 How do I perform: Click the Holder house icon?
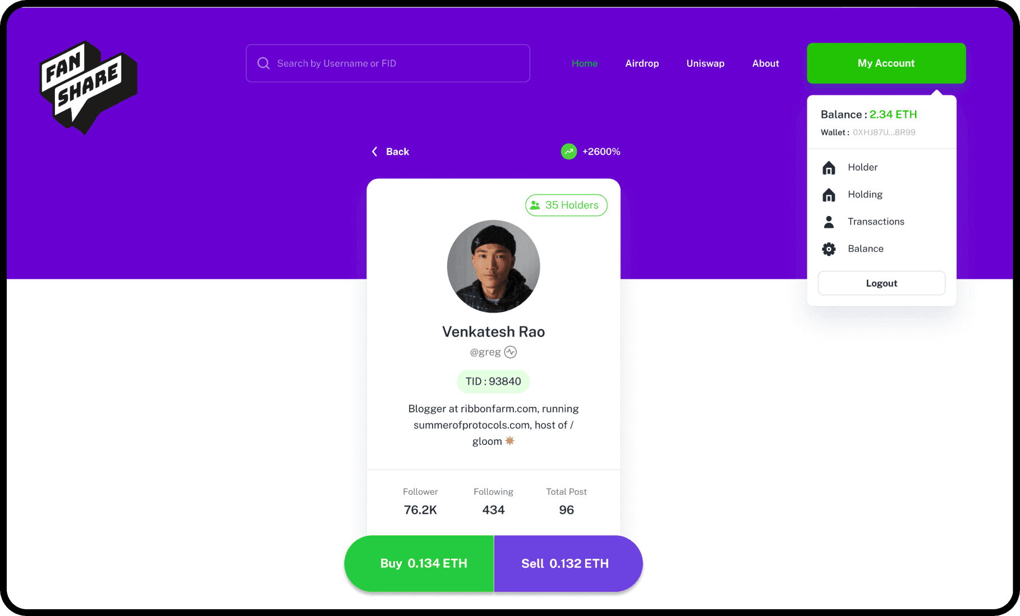(x=829, y=168)
